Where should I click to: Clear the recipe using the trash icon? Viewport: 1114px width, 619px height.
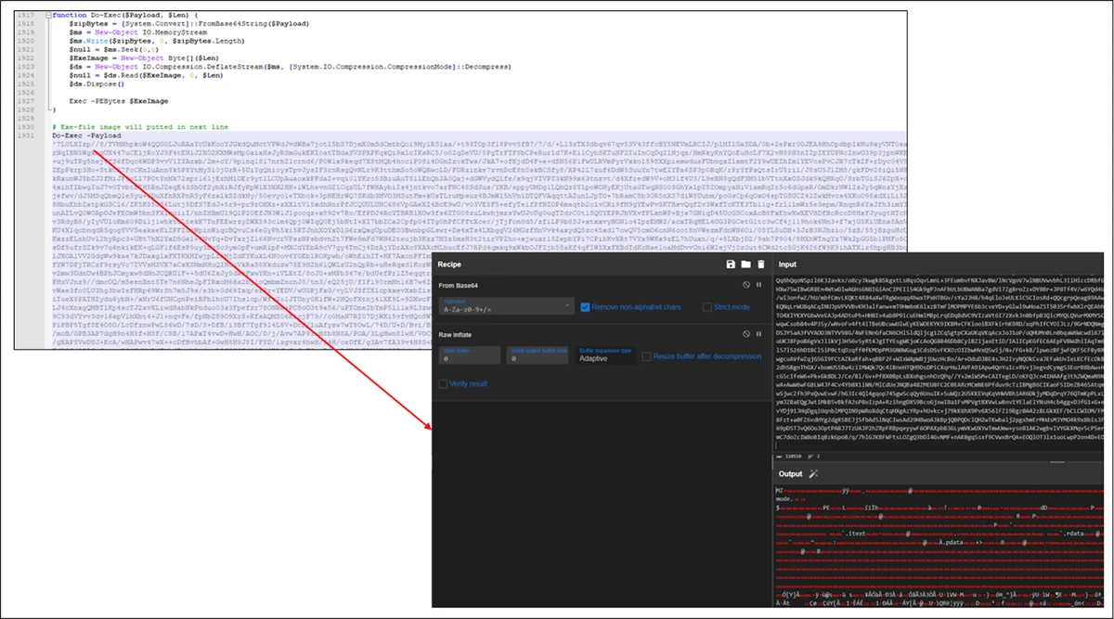coord(759,264)
